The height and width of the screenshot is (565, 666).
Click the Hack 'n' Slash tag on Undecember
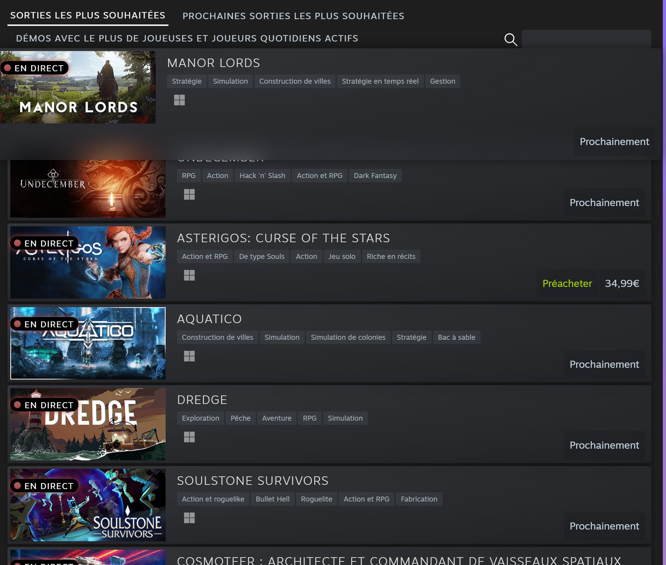click(x=262, y=175)
